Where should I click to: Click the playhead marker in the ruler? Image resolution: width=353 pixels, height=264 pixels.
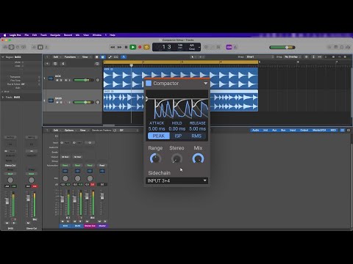[x=132, y=65]
